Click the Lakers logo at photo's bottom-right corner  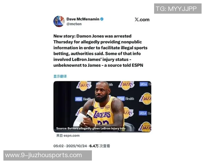146,127
